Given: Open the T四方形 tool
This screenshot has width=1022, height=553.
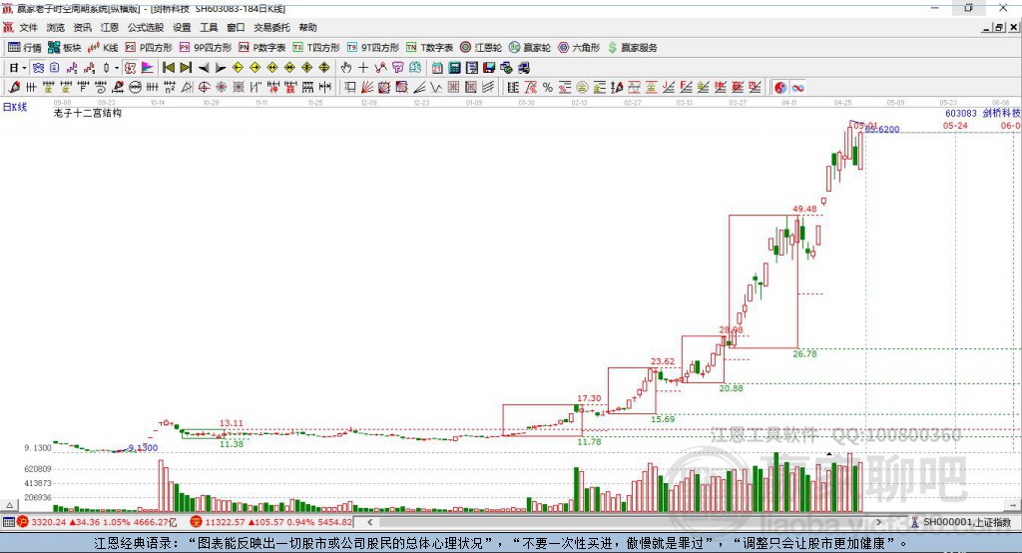Looking at the screenshot, I should (316, 48).
